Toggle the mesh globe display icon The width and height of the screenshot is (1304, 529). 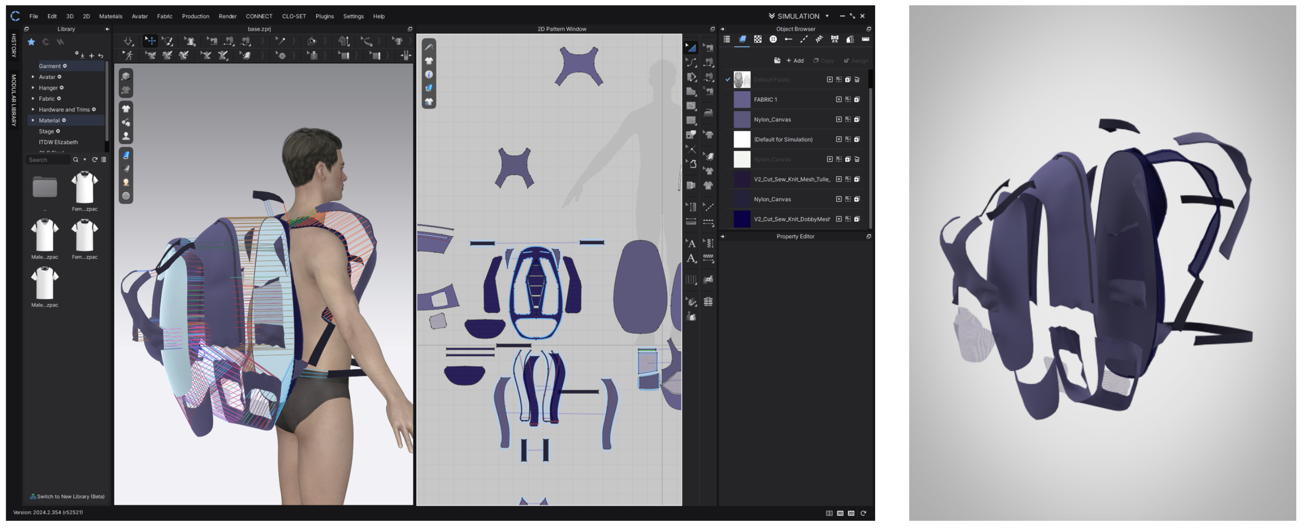[x=126, y=196]
